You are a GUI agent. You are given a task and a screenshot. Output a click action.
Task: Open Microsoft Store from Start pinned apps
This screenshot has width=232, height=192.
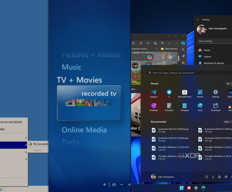pos(185,93)
